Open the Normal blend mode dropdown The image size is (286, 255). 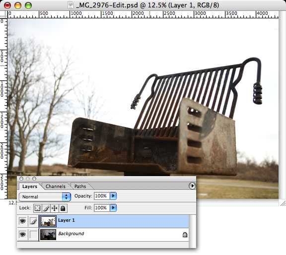(x=45, y=196)
